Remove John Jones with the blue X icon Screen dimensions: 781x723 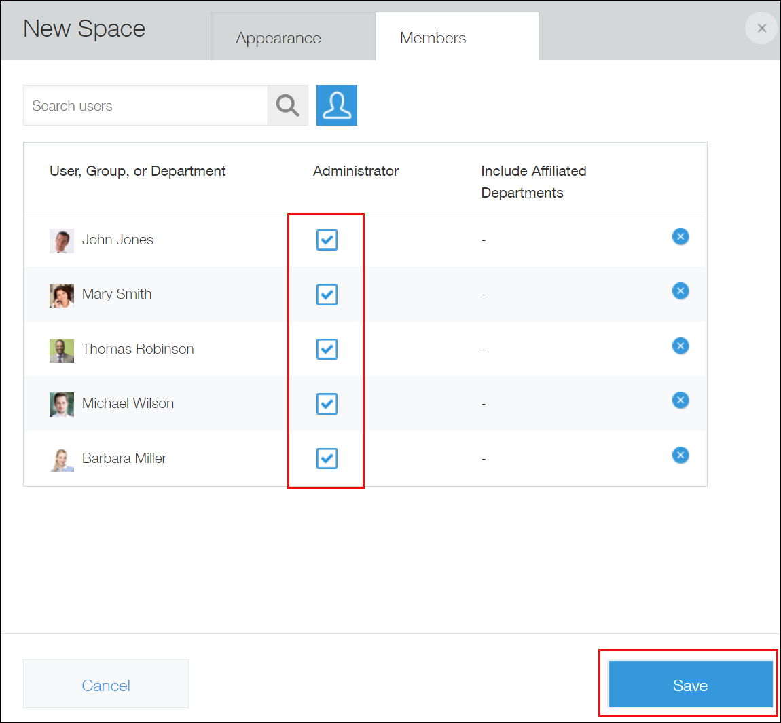(680, 236)
